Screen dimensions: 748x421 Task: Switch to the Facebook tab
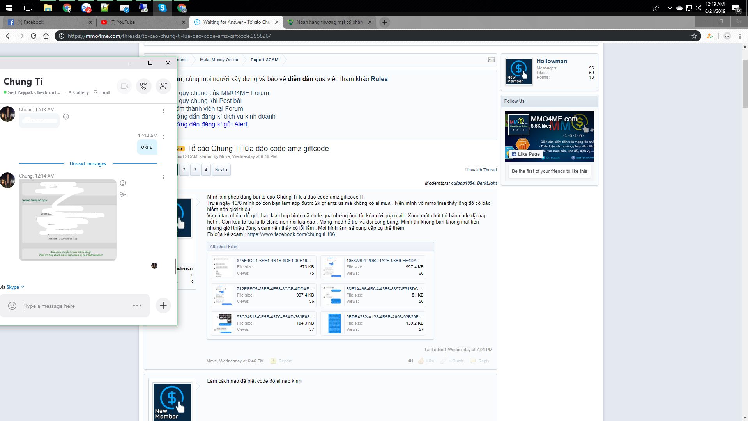(x=49, y=22)
